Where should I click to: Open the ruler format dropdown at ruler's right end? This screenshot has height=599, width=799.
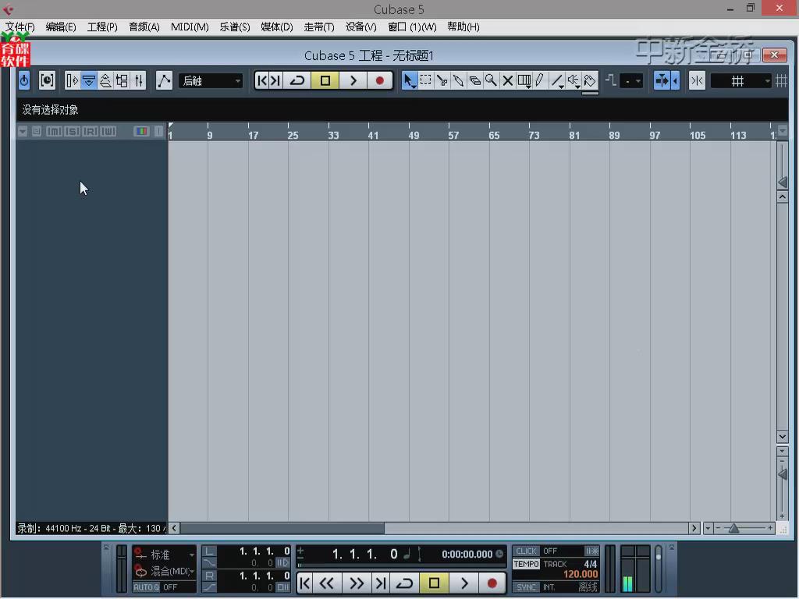(x=783, y=130)
